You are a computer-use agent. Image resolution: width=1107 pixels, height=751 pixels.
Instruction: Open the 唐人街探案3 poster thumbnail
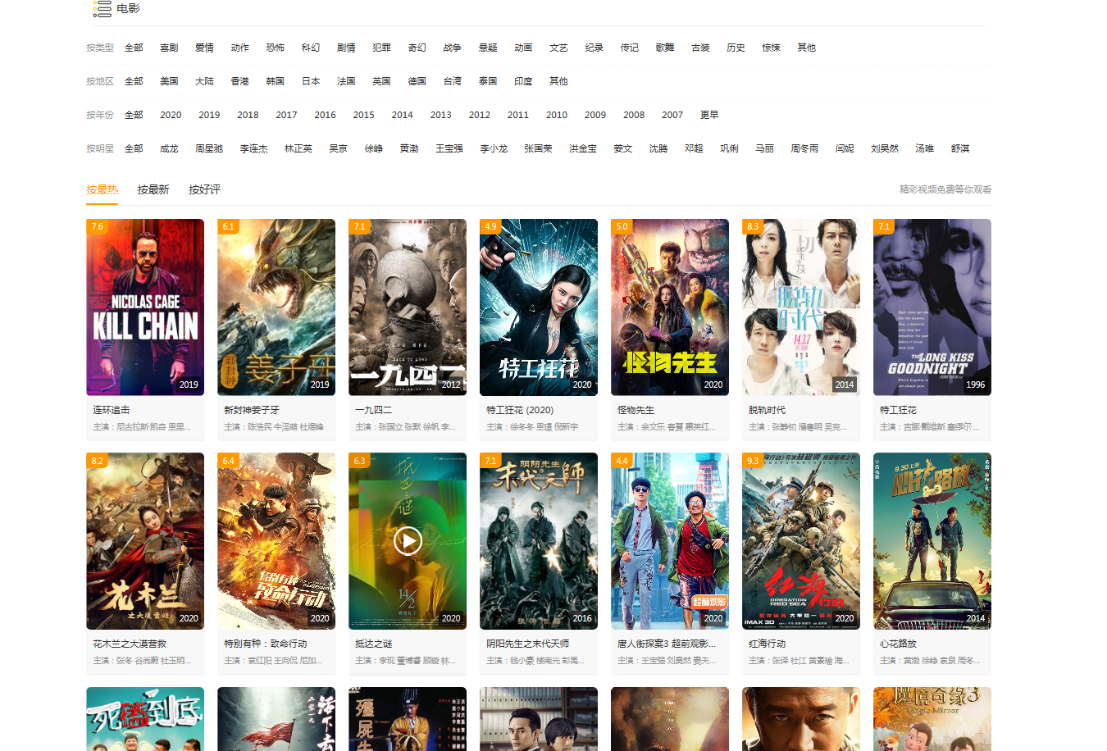[670, 541]
